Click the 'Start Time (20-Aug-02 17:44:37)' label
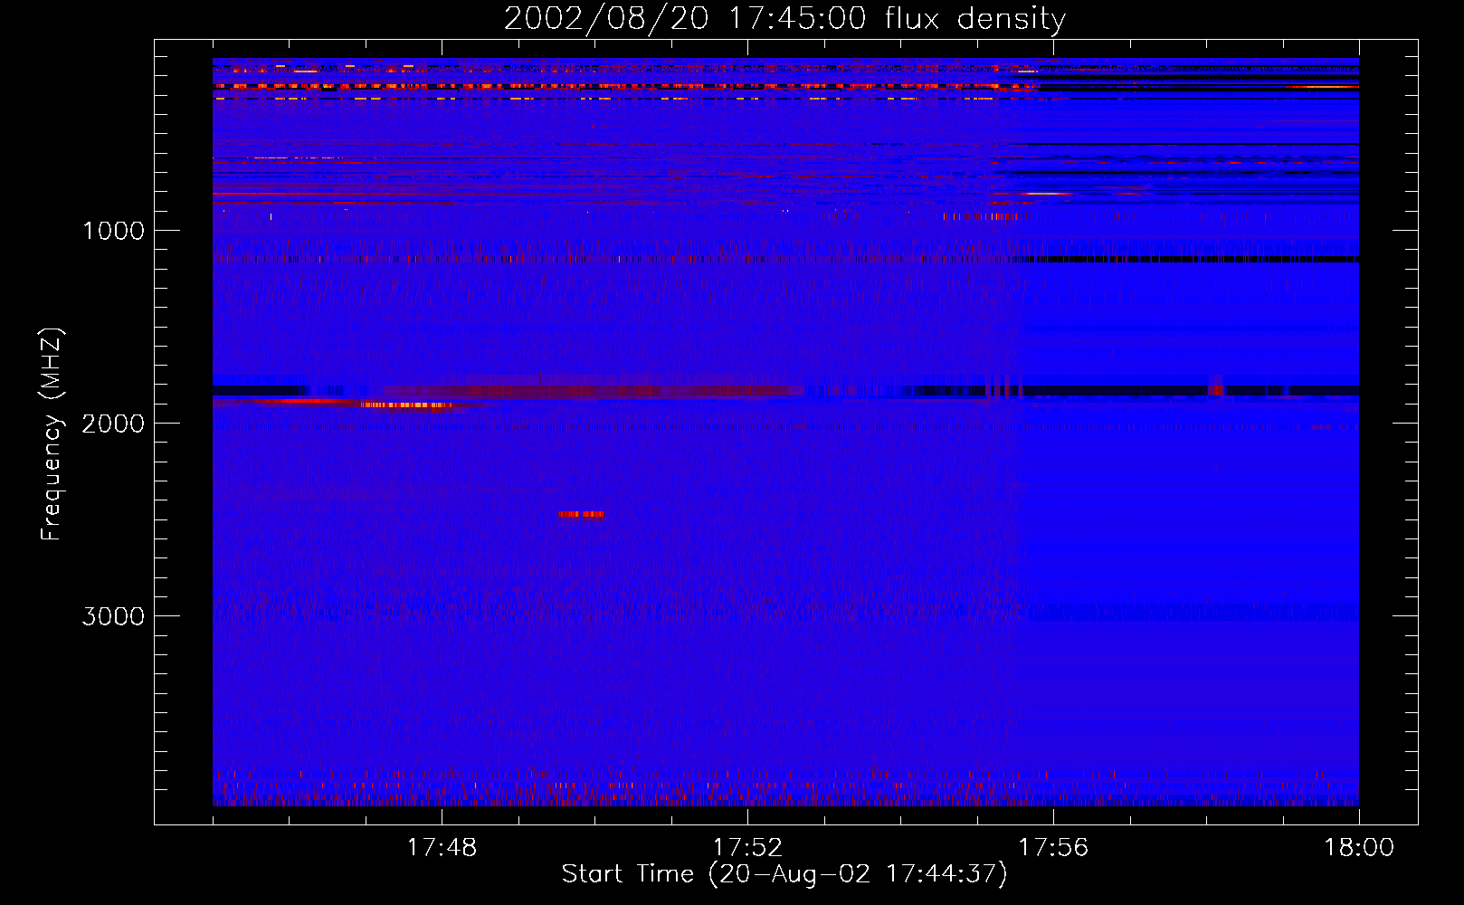 pos(784,874)
